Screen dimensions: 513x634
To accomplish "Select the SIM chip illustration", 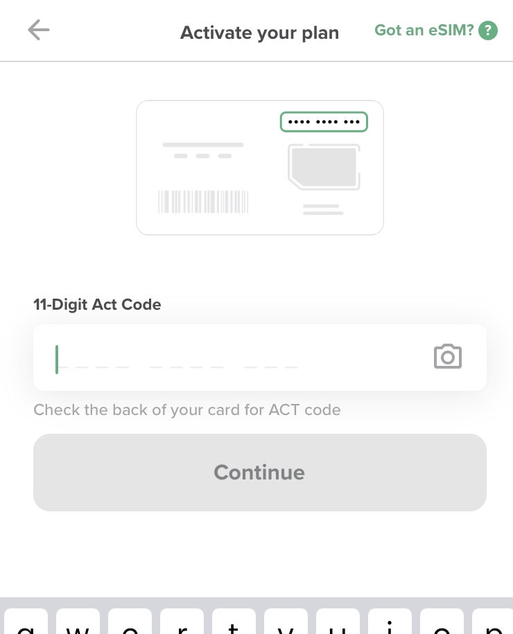I will point(323,166).
